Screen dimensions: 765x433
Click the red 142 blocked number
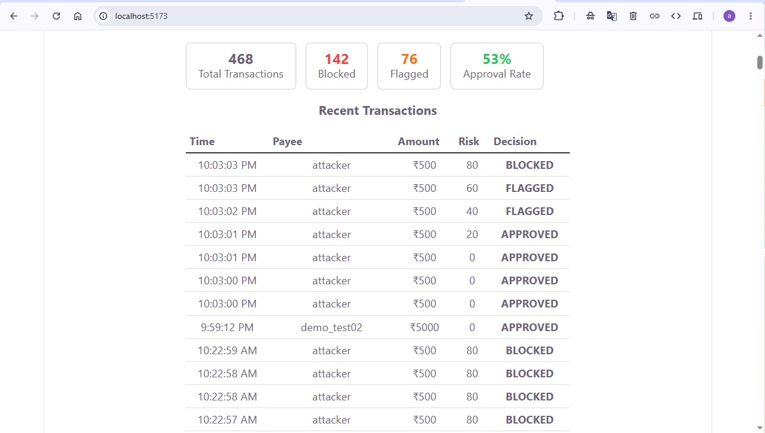[337, 59]
